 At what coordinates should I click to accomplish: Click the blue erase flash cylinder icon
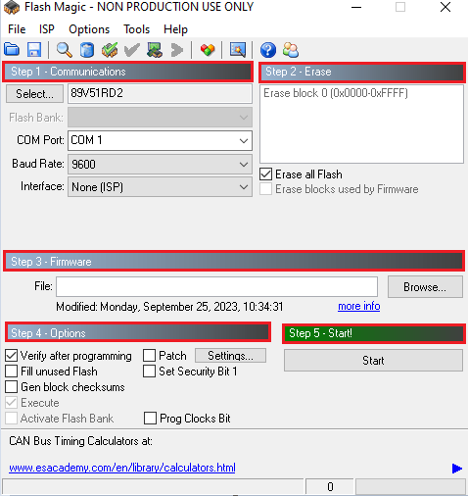[x=87, y=50]
